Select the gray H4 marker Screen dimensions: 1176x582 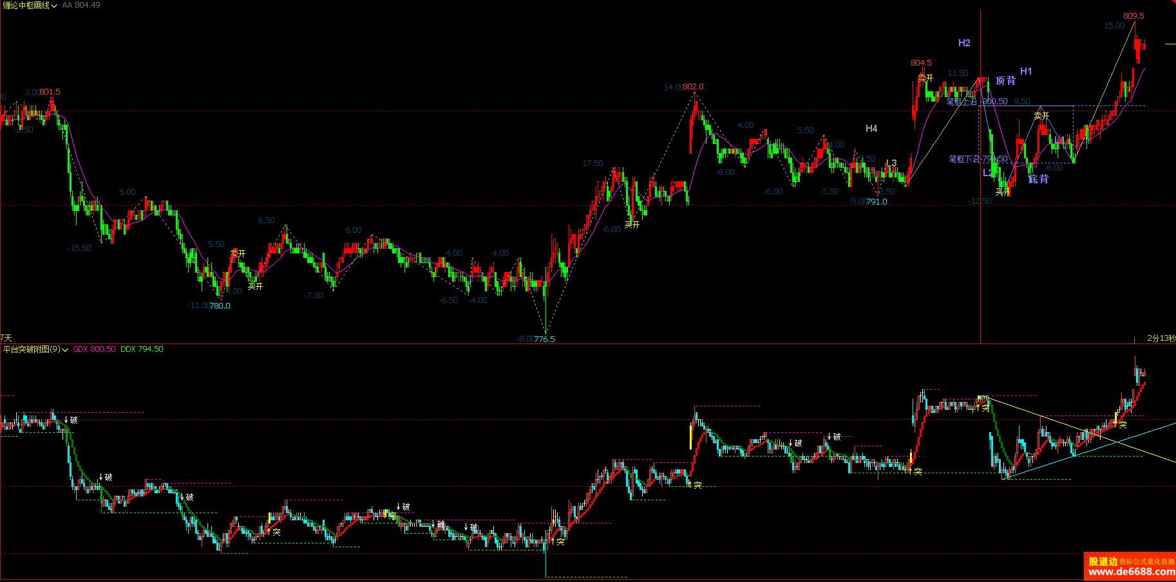871,129
